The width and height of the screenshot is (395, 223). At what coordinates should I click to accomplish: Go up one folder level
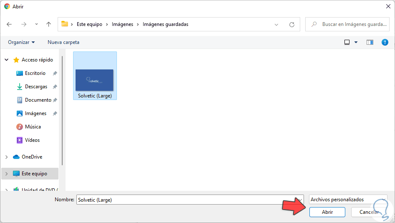click(48, 24)
